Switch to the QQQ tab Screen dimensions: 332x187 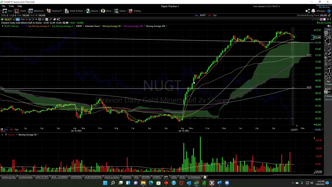coord(174,177)
